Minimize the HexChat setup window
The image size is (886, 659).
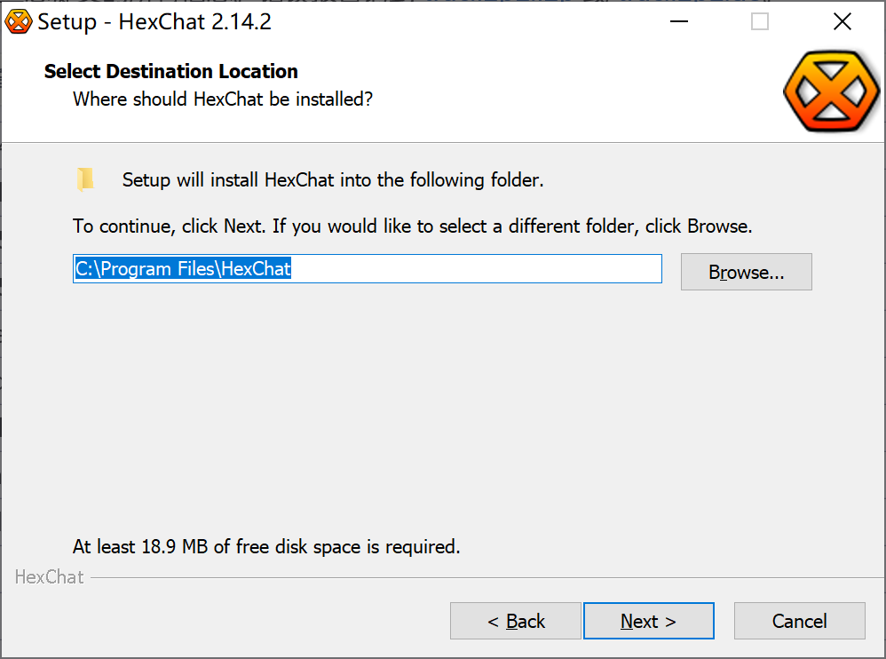tap(676, 22)
